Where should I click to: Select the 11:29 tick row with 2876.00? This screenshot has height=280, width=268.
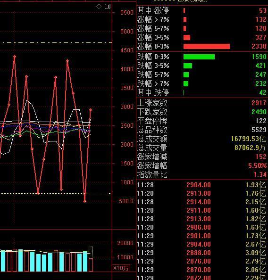click(x=202, y=261)
